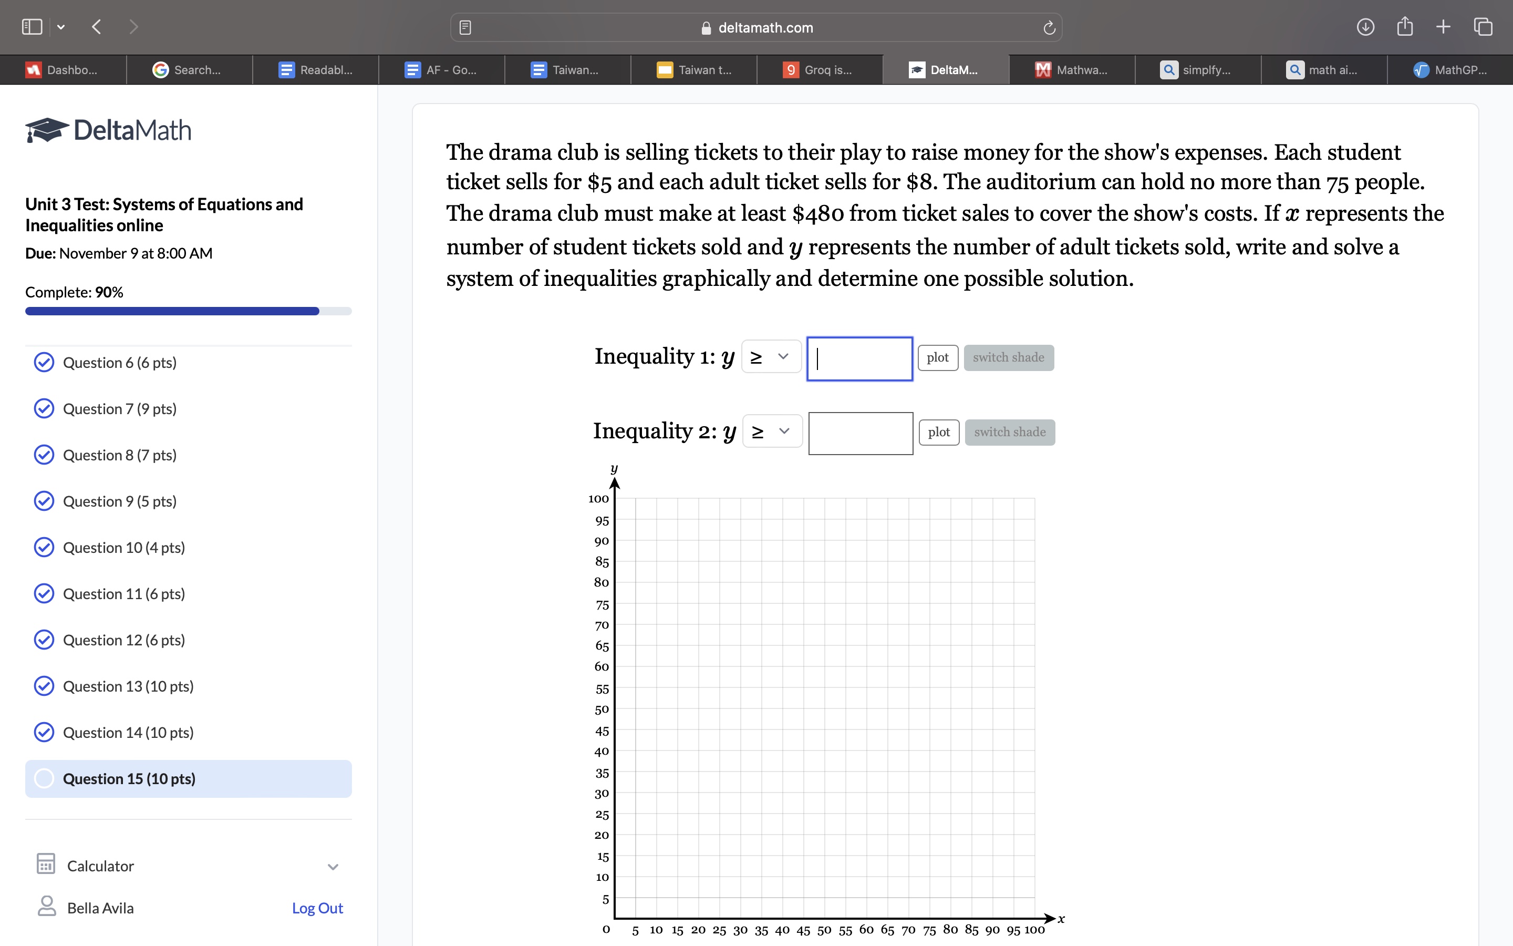
Task: Click switch shade for Inequality 2
Action: pyautogui.click(x=1010, y=433)
